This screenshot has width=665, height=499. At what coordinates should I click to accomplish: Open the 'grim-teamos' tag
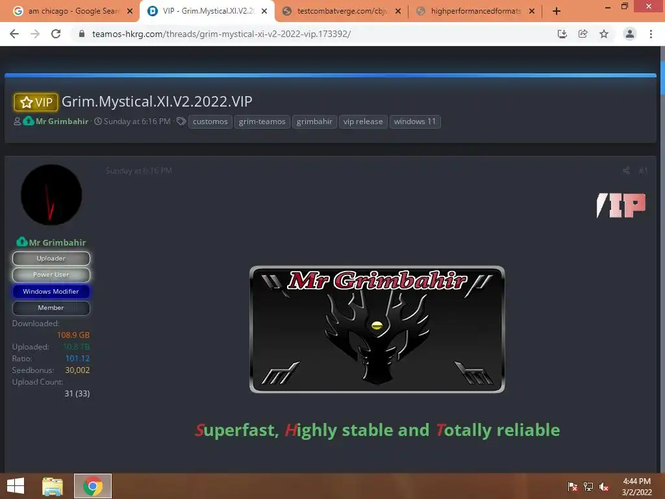tap(262, 122)
